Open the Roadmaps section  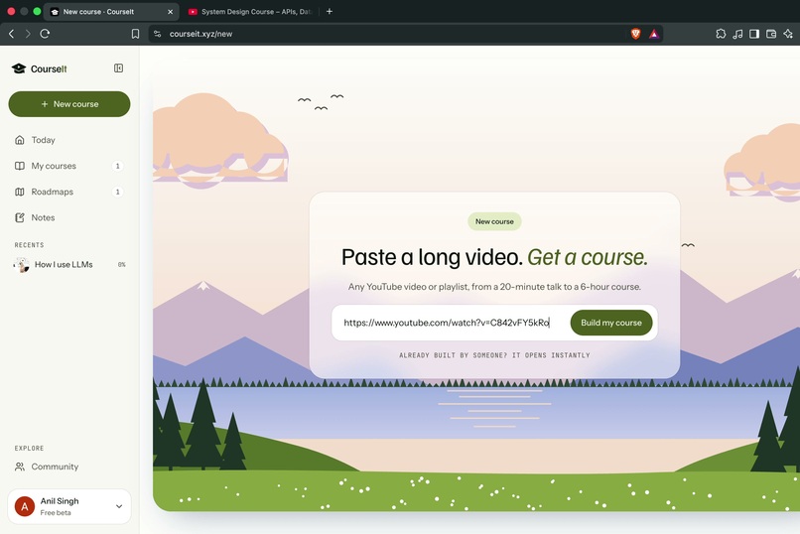point(69,192)
